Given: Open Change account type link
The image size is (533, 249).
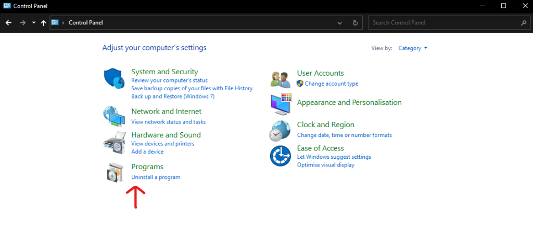Looking at the screenshot, I should [x=331, y=84].
